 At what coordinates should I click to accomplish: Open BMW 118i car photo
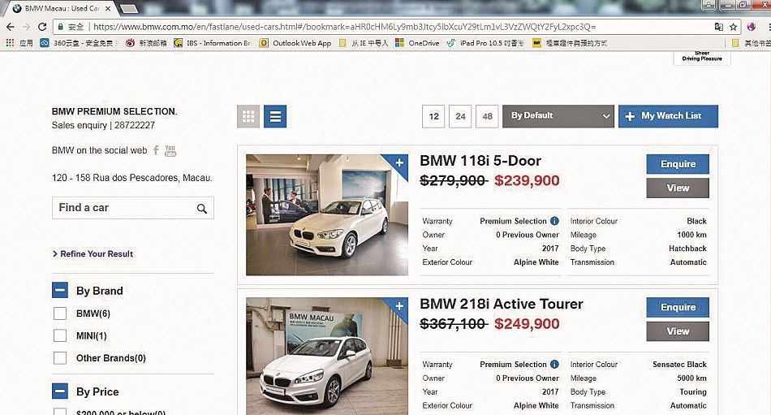327,214
